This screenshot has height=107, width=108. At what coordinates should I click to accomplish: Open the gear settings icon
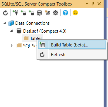56,13
